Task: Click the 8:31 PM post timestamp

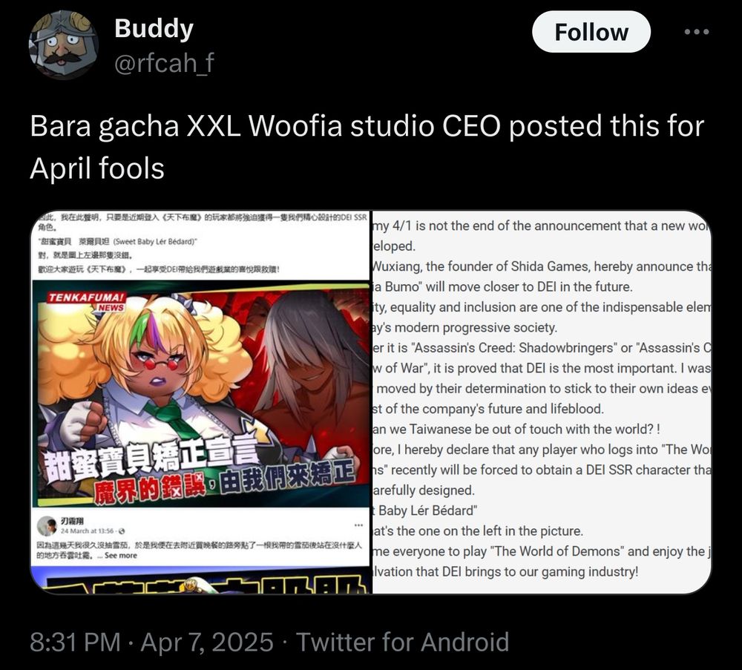Action: (x=75, y=642)
